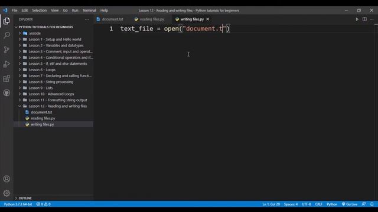Screen dimensions: 378x212
Task: Change the UTF-8 file encoding
Action: pyautogui.click(x=306, y=204)
